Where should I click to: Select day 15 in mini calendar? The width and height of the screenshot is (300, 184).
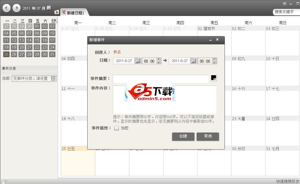(x=37, y=40)
